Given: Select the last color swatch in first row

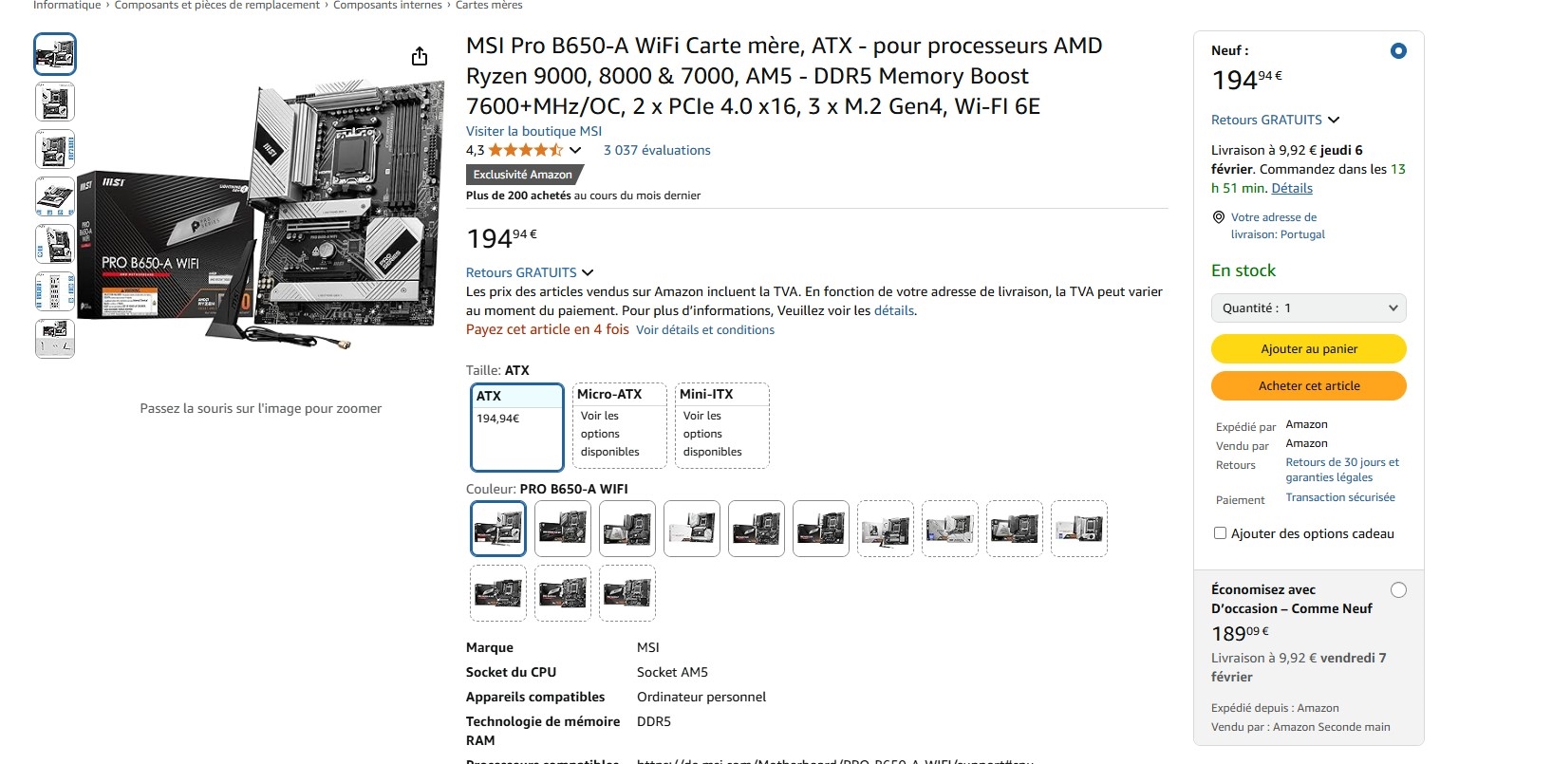Looking at the screenshot, I should [1079, 529].
